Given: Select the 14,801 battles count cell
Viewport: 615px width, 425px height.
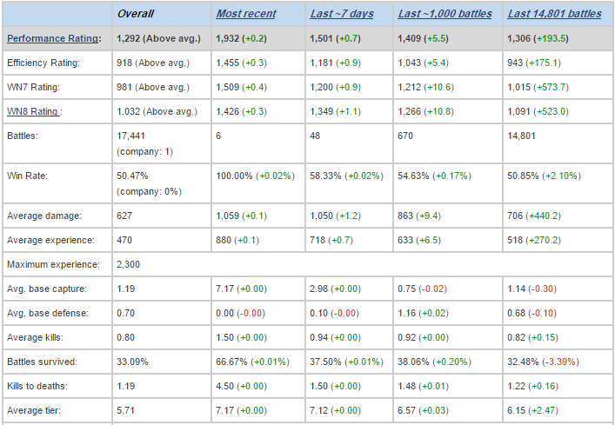Looking at the screenshot, I should [521, 136].
